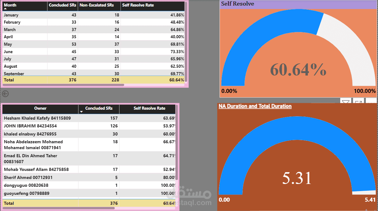
Task: Click the 80.00% rate for Sherif Ahmed
Action: [169, 177]
